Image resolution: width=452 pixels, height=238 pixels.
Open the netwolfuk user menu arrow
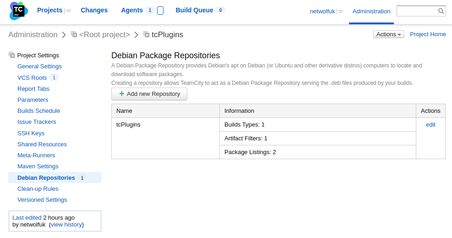pos(341,11)
